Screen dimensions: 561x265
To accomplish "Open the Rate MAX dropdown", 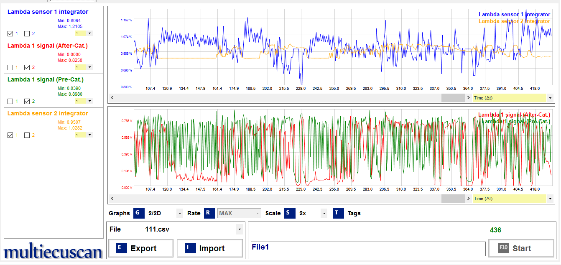I will click(258, 213).
